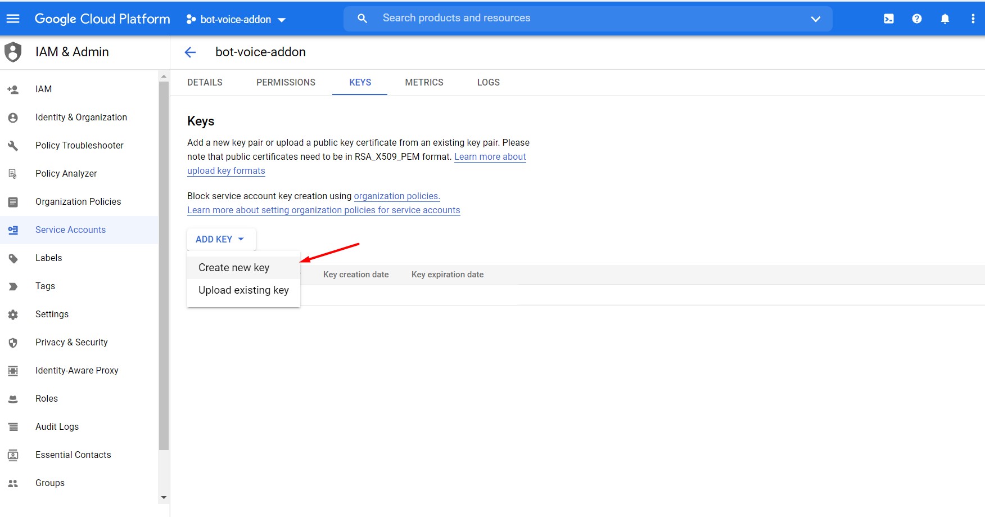Click the Labels tag icon

pyautogui.click(x=13, y=258)
